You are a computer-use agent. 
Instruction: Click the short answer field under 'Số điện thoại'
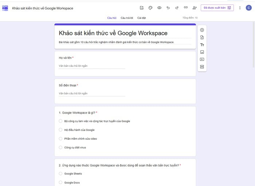point(92,94)
